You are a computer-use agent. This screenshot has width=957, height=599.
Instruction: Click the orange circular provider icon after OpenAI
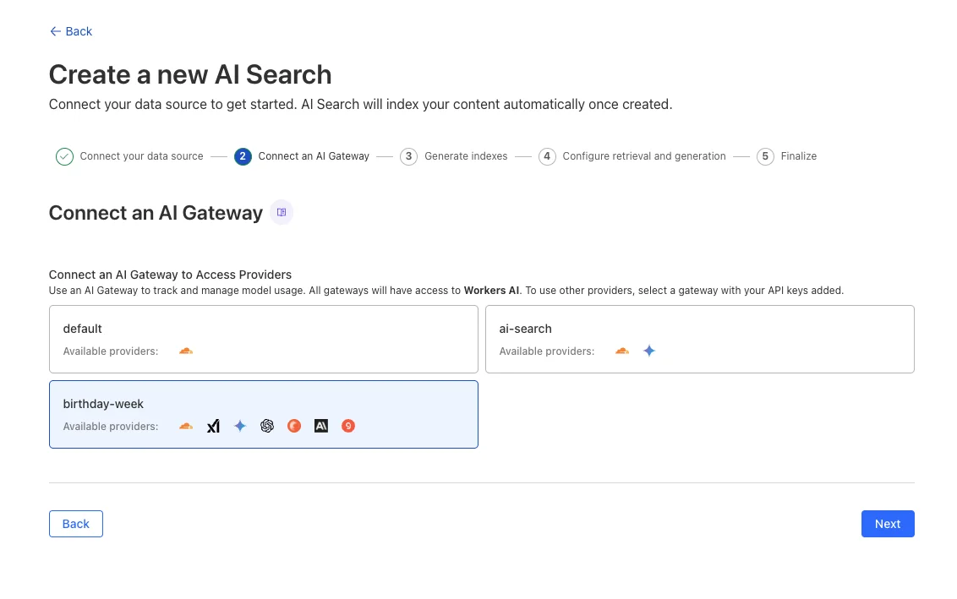pos(294,427)
